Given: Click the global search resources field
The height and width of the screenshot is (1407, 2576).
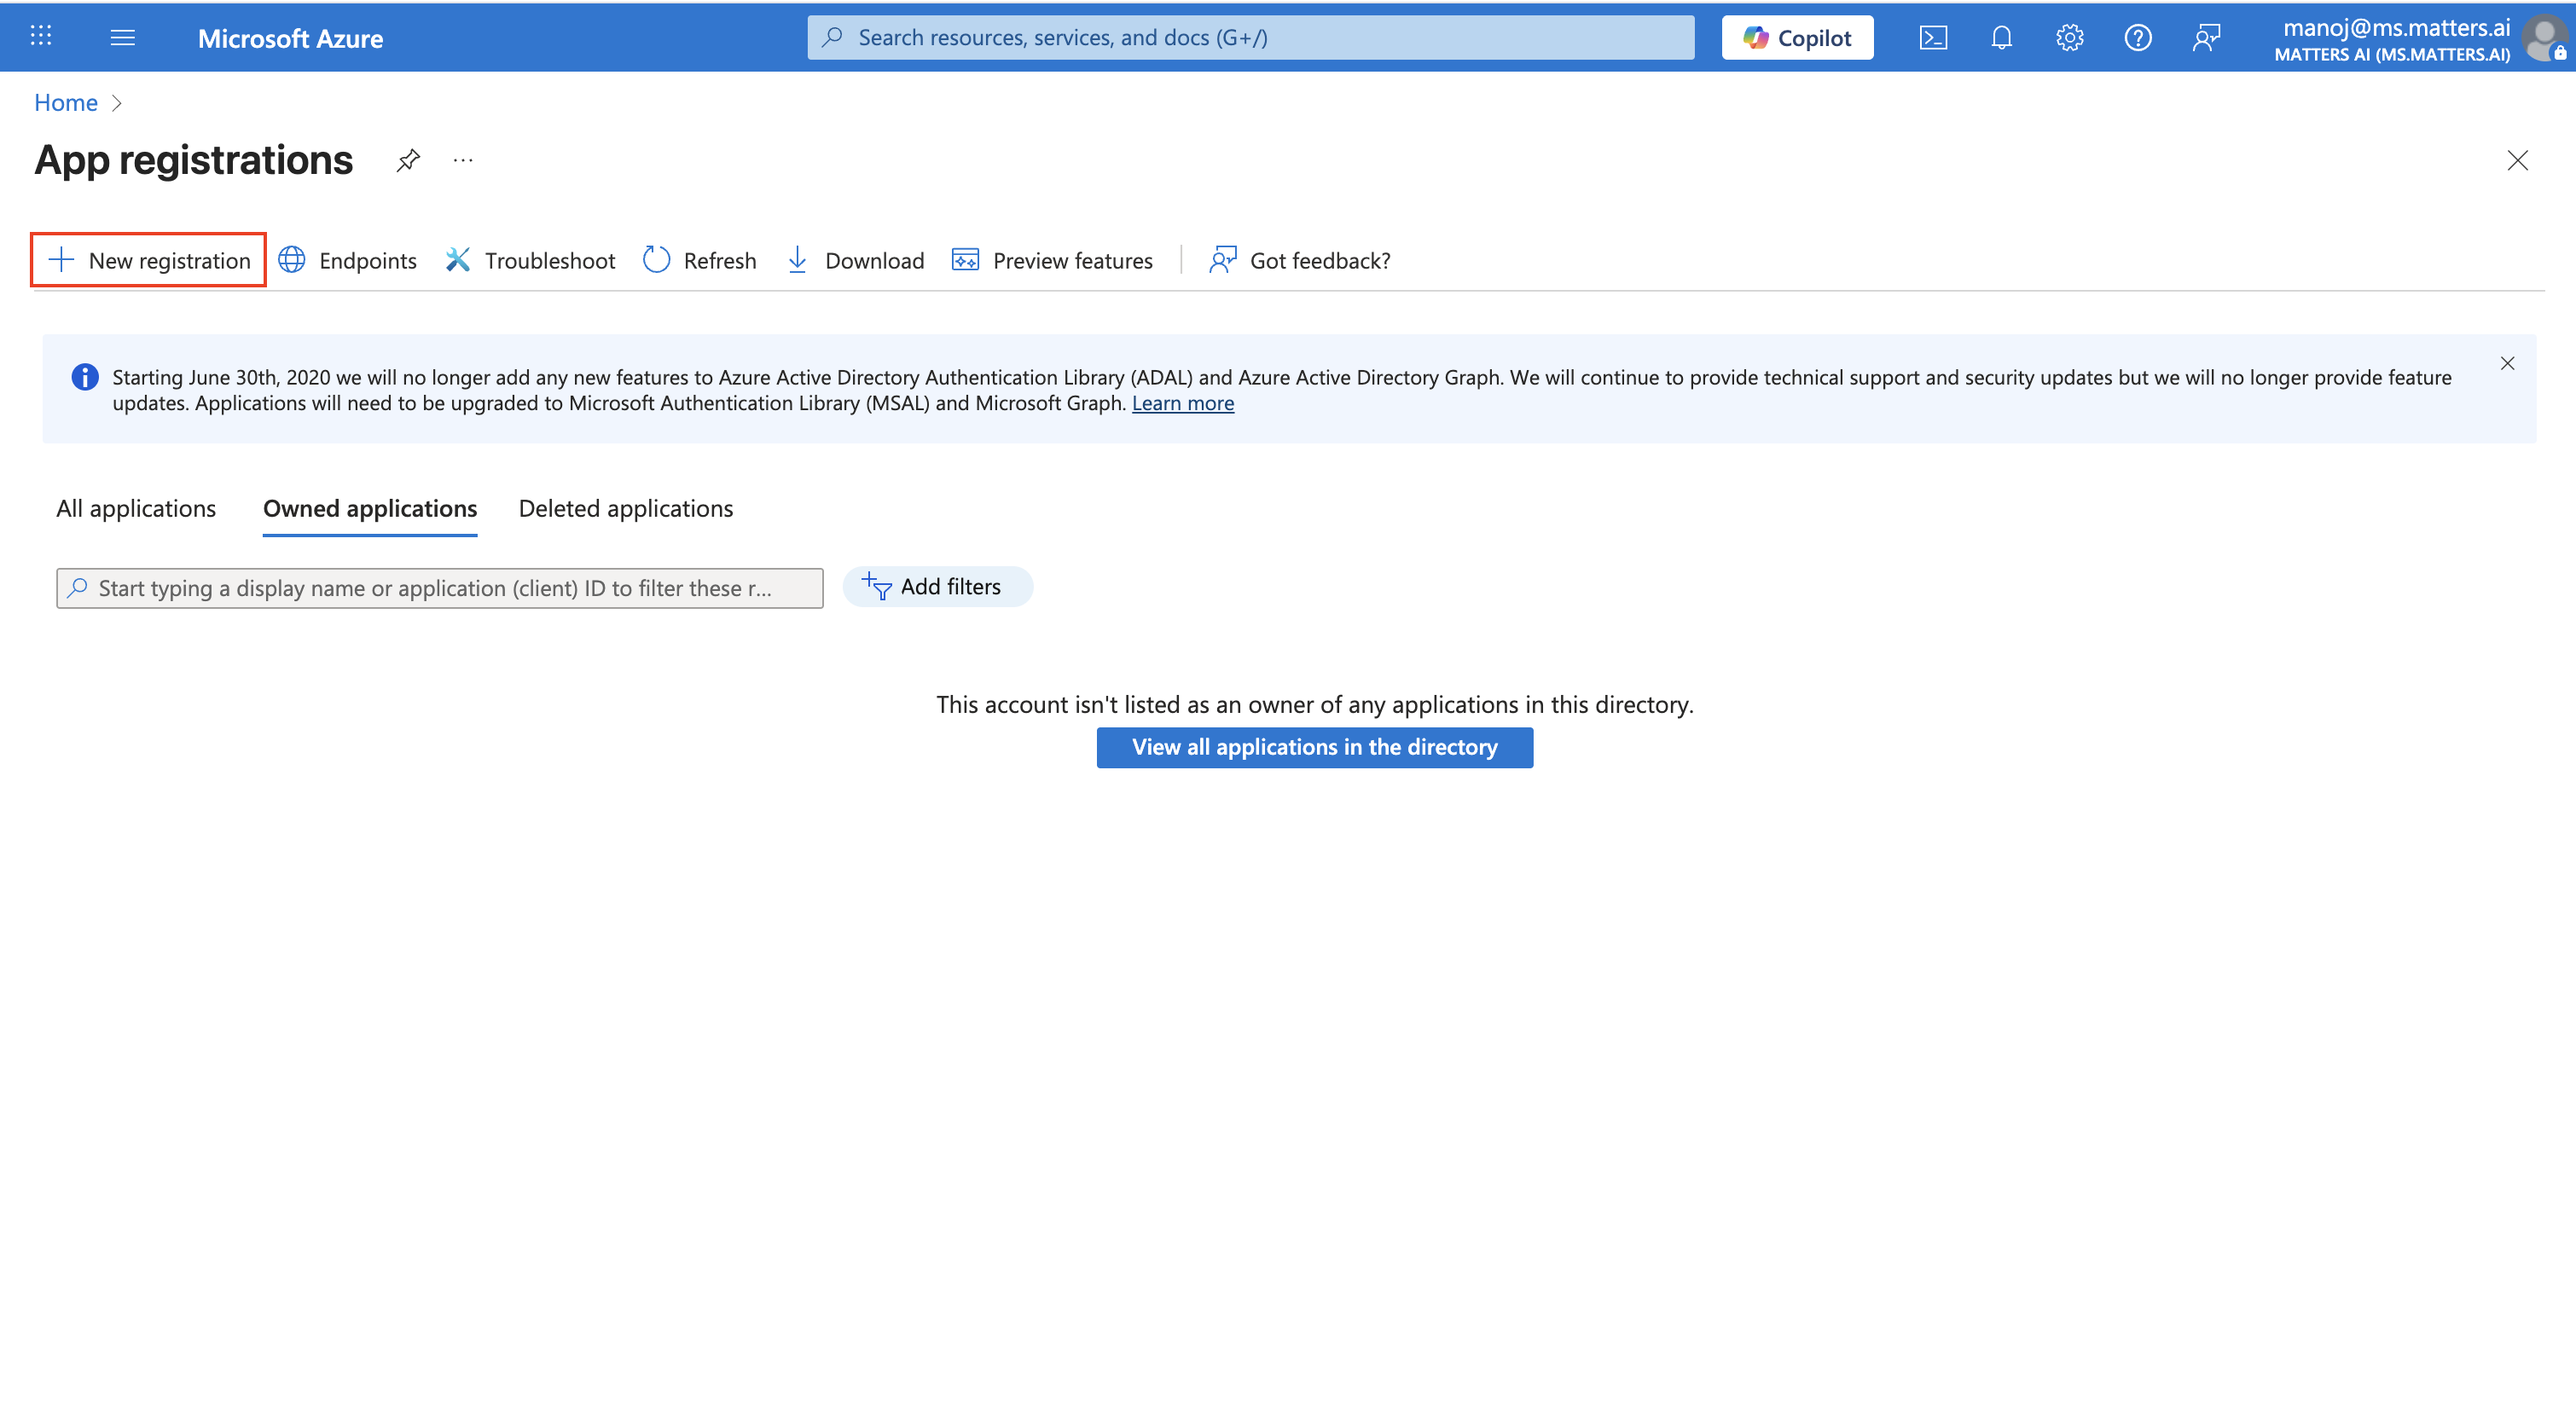Looking at the screenshot, I should pos(1250,37).
